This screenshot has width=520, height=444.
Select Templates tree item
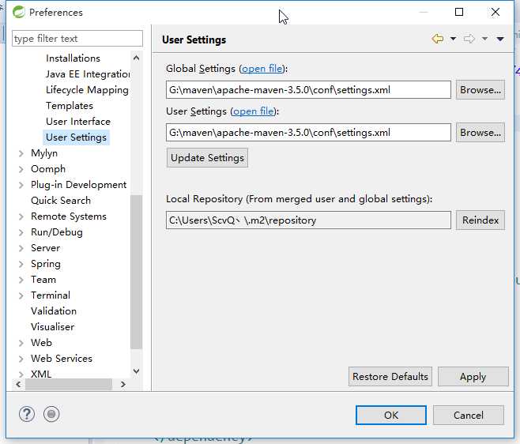click(x=70, y=106)
